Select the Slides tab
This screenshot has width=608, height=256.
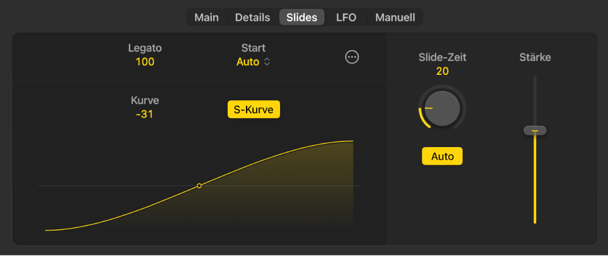[x=301, y=17]
